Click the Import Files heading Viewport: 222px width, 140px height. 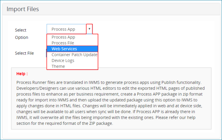23,9
